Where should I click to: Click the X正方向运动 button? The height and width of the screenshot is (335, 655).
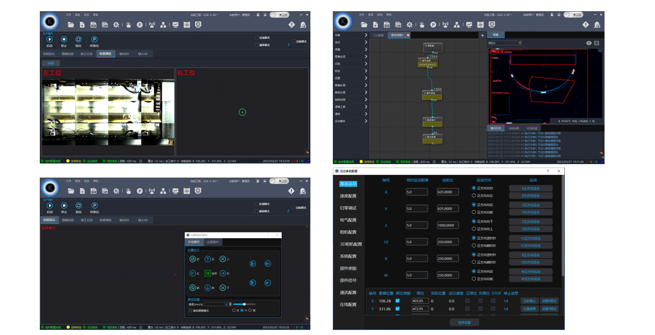[x=531, y=188]
